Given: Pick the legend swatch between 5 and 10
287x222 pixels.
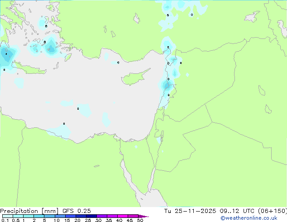Looking at the screenshot, I should (49, 216).
